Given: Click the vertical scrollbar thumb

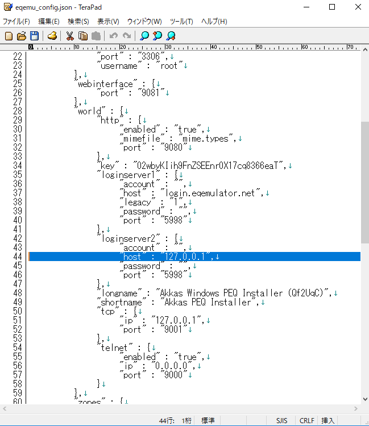Looking at the screenshot, I should [x=364, y=182].
